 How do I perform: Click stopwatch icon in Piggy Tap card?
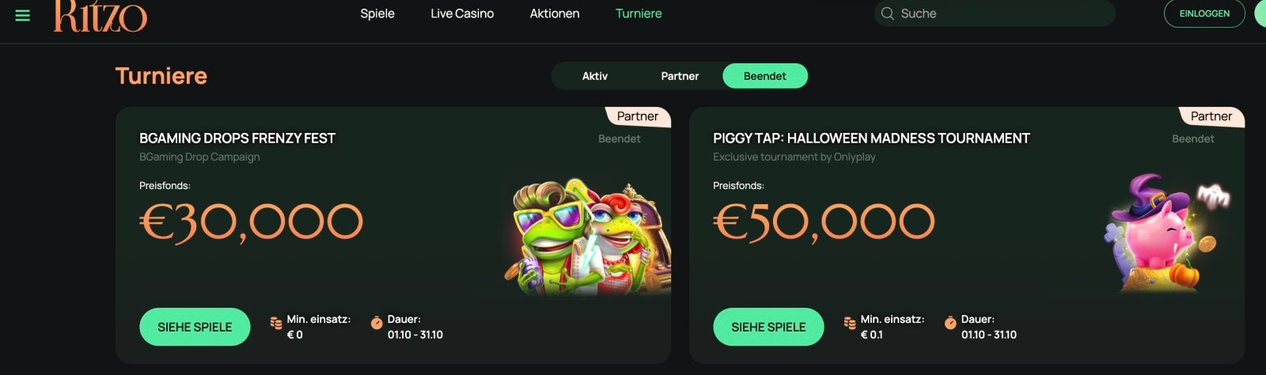(950, 322)
